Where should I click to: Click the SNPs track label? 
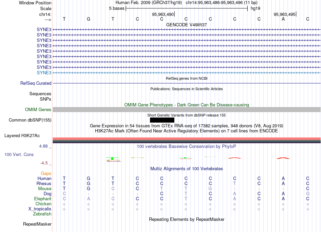point(46,99)
